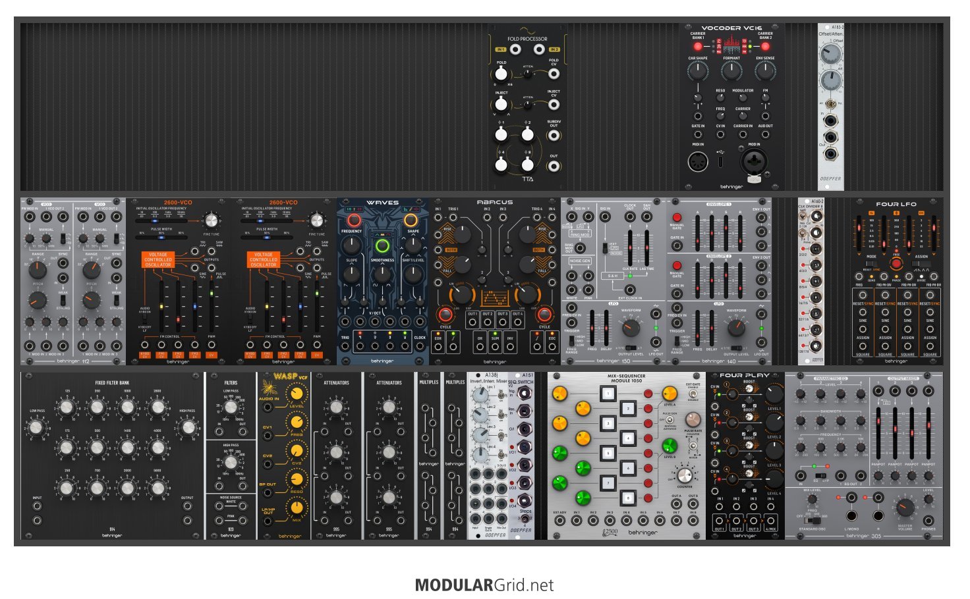Click the red button on Four LFO
The height and width of the screenshot is (599, 970).
coord(896,264)
